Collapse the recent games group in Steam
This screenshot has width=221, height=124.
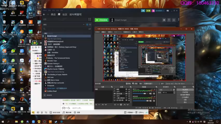point(43,33)
